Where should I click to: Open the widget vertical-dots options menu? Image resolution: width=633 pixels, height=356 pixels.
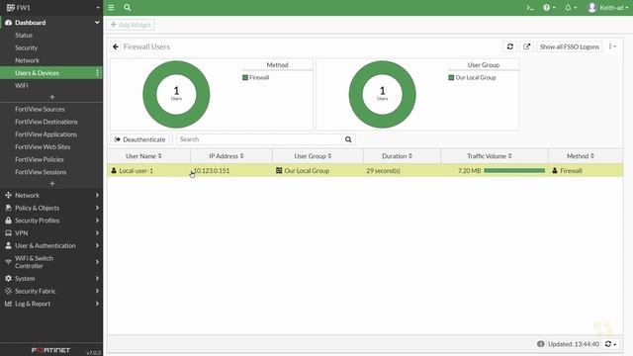point(612,46)
